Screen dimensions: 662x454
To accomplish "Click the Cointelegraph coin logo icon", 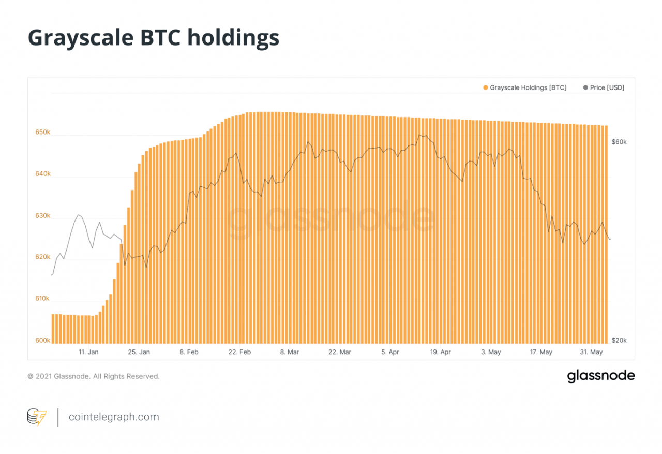I will (37, 417).
